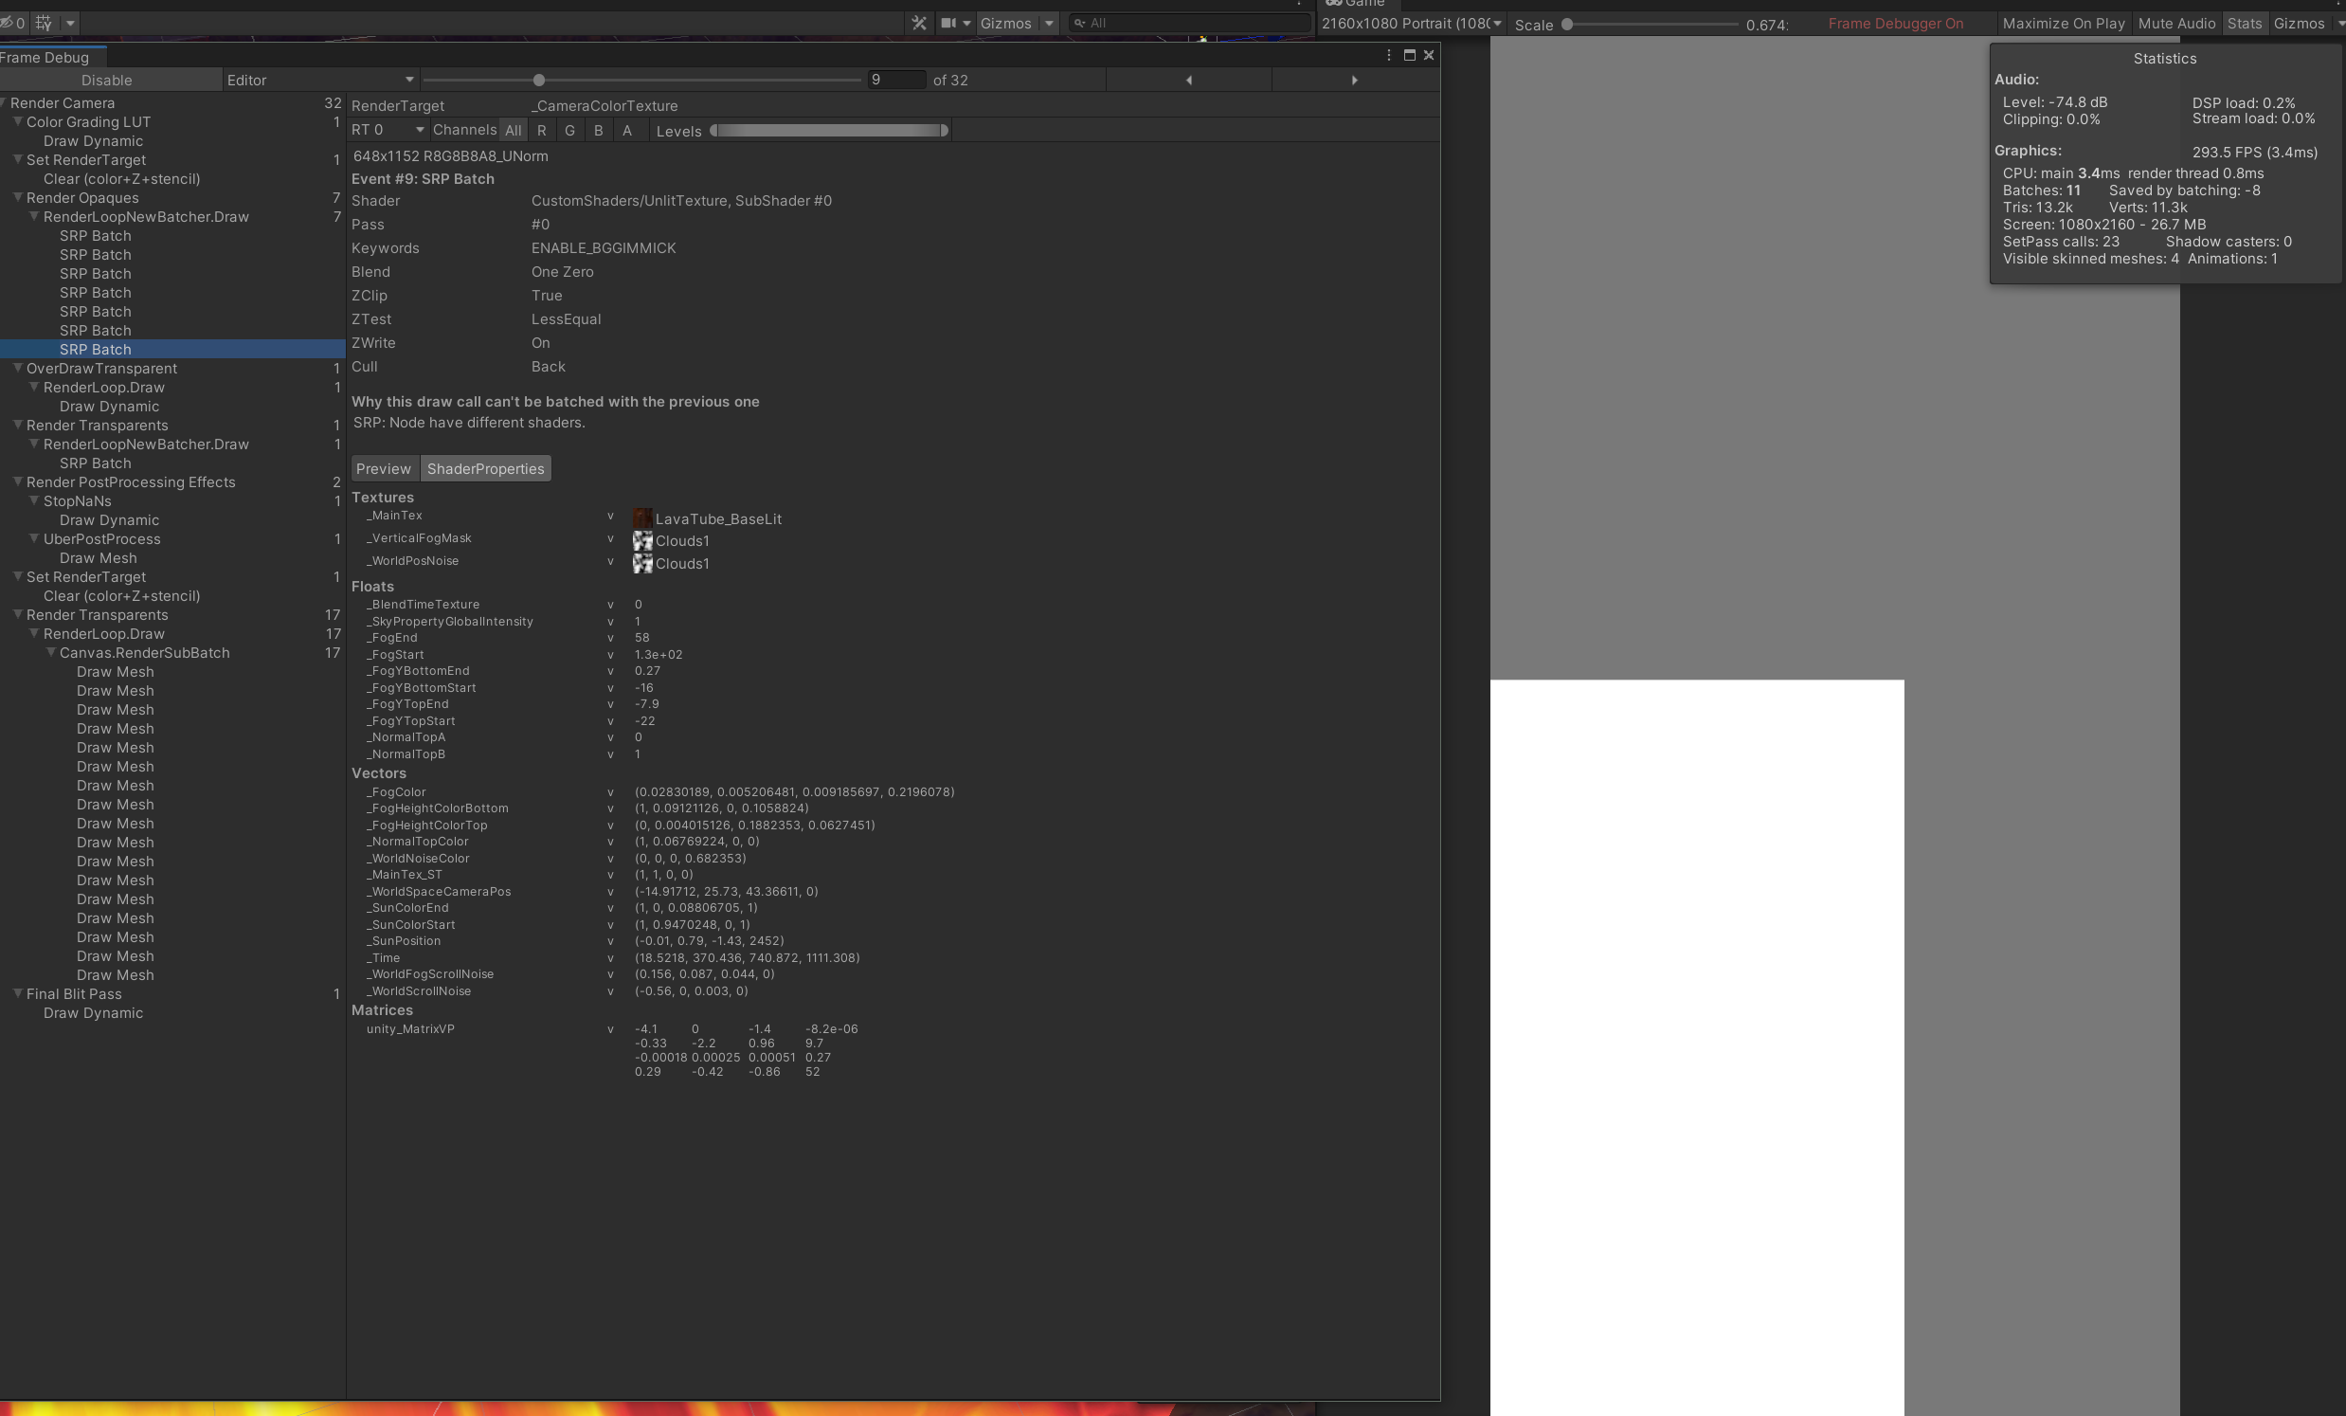Open the scene tools wrench icon

[x=918, y=23]
